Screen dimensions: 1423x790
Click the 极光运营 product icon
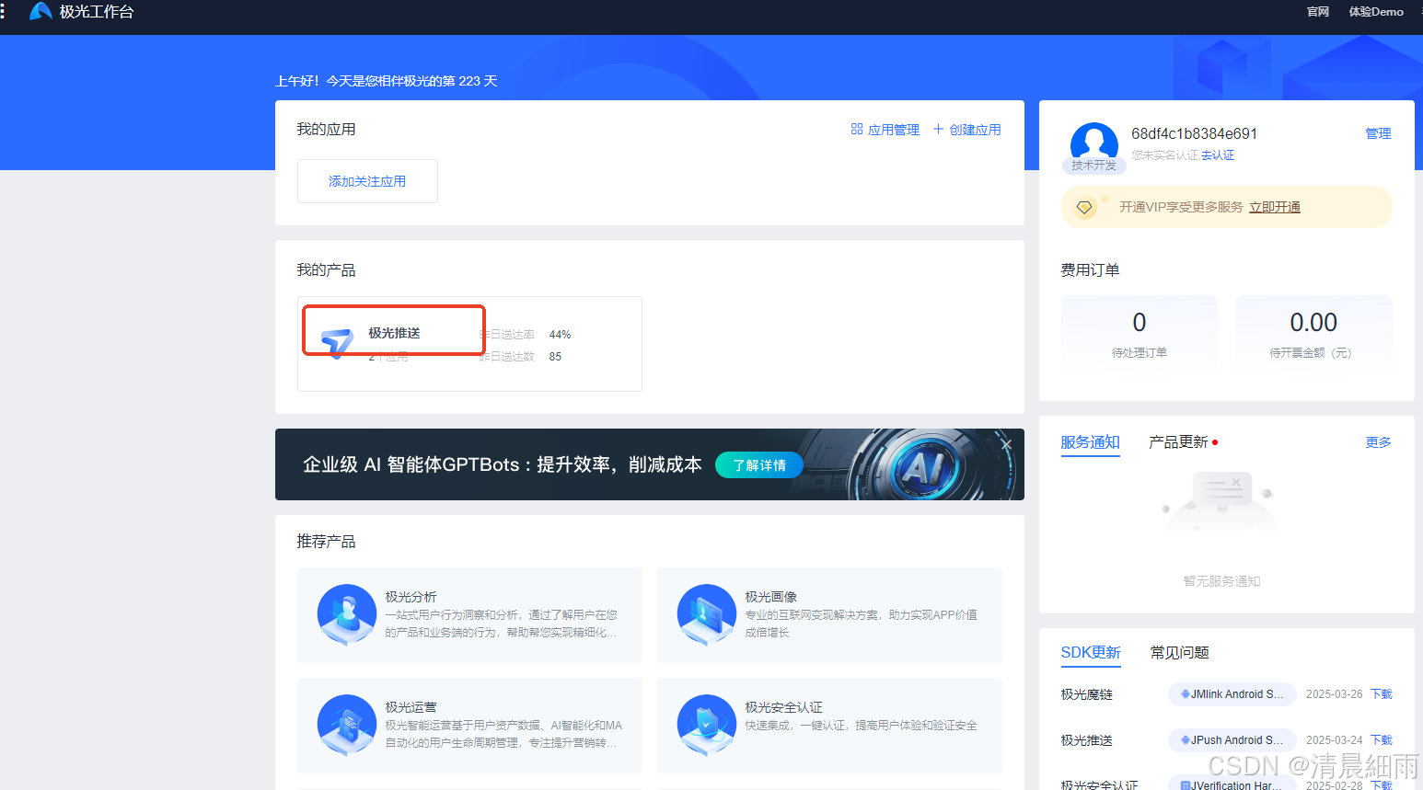click(347, 725)
